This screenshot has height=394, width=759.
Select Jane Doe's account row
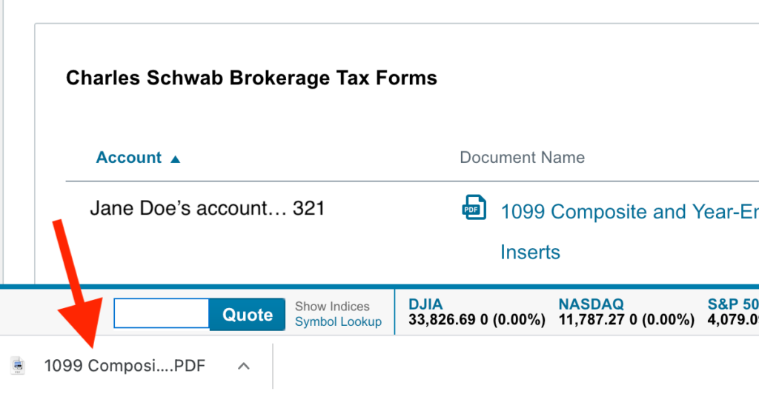coord(208,208)
